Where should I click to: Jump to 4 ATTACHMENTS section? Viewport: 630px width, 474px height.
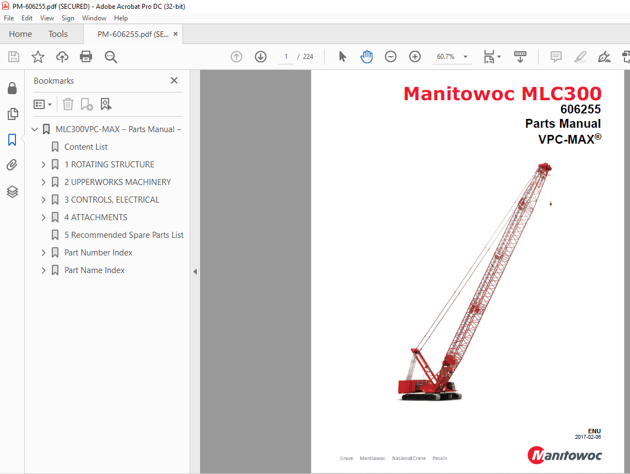point(95,217)
